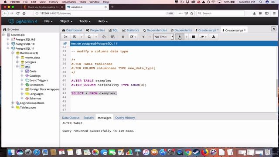Open the find options dropdown arrow
279x157 pixels.
(96, 37)
